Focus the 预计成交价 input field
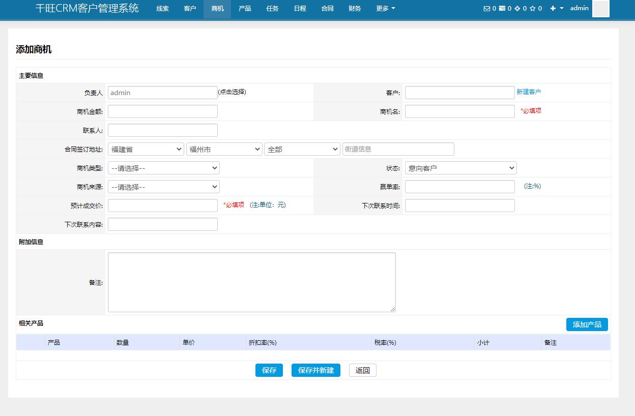The image size is (635, 416). click(163, 205)
